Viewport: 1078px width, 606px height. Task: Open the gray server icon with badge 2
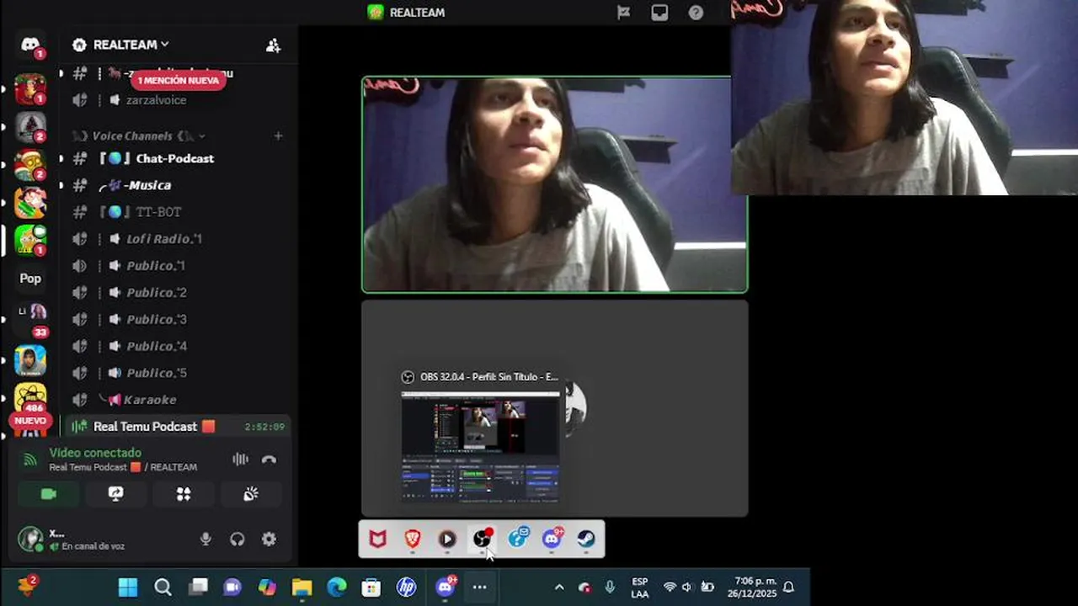(30, 127)
